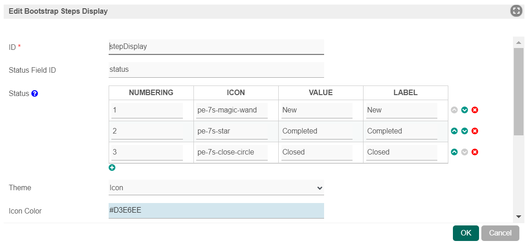This screenshot has width=529, height=246.
Task: Click the Status Field ID input
Action: coord(216,70)
